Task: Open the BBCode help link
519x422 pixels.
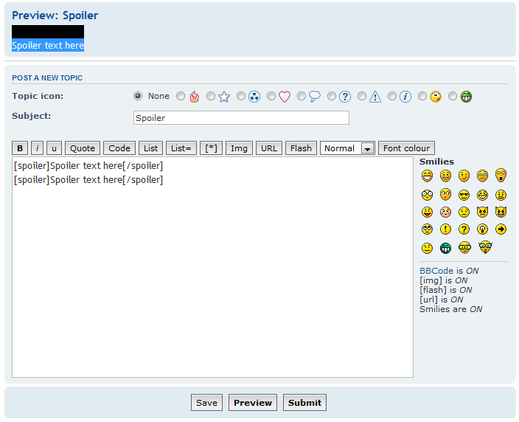Action: (x=436, y=271)
